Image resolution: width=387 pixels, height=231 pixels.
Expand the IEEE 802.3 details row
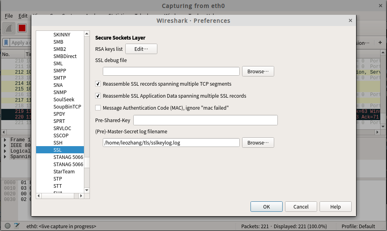click(6, 146)
